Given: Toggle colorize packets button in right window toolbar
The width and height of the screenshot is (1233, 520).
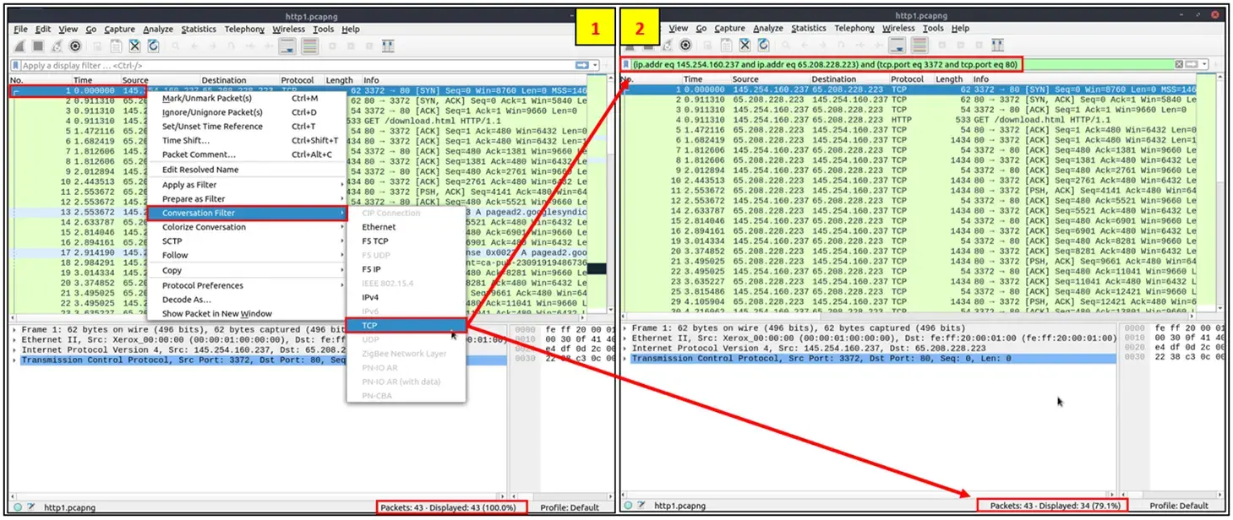Looking at the screenshot, I should pos(919,46).
